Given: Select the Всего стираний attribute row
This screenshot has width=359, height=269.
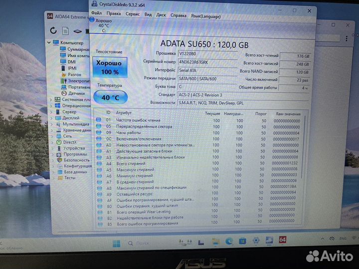Looking at the screenshot, I should point(198,163).
